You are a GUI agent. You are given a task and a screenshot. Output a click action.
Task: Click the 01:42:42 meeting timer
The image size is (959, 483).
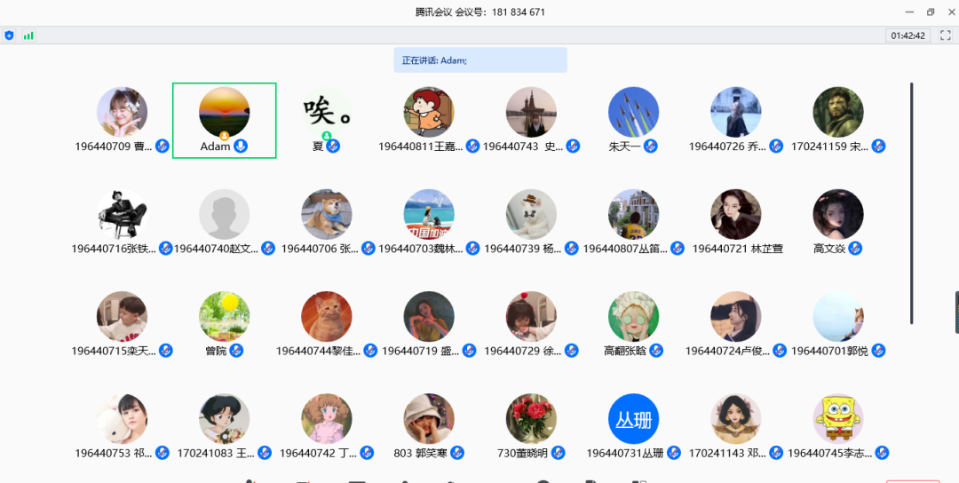click(x=907, y=36)
